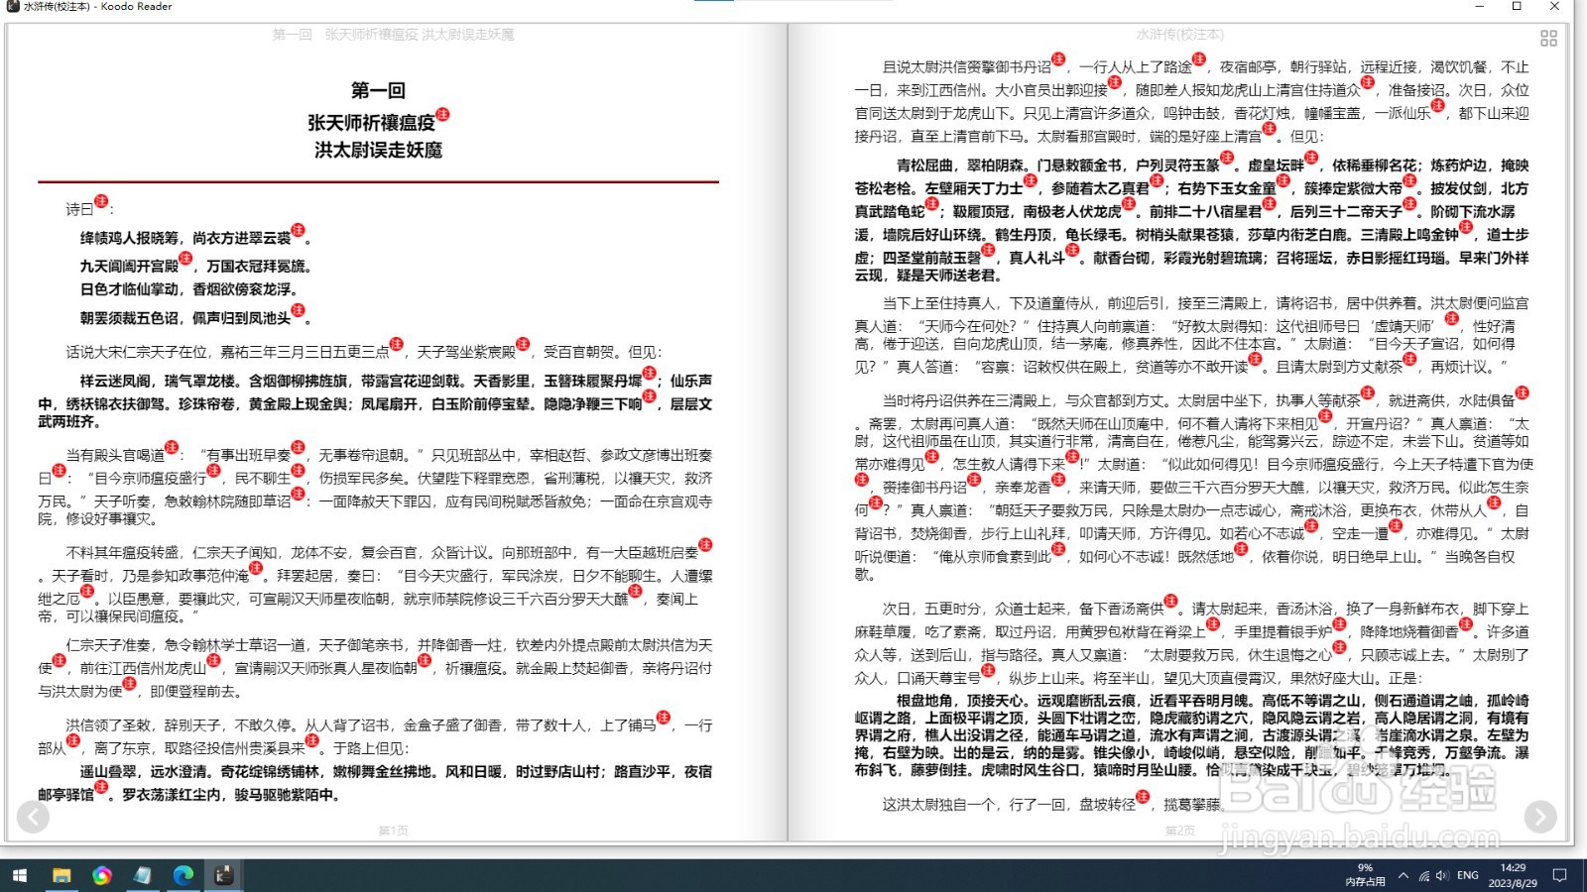Click the annotation icon next to 虚靖天师
This screenshot has width=1587, height=892.
pyautogui.click(x=1452, y=319)
